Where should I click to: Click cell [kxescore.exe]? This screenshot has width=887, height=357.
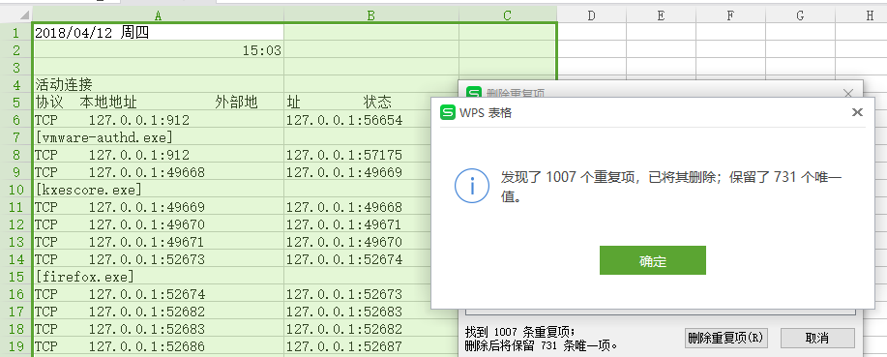tap(159, 190)
